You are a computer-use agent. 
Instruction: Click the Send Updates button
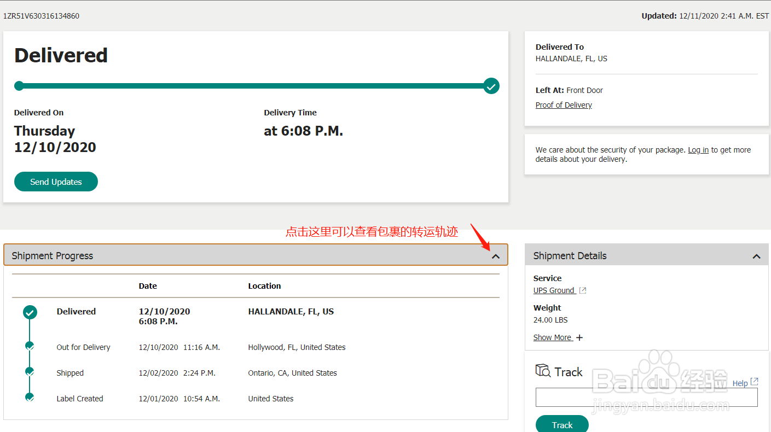(x=56, y=182)
